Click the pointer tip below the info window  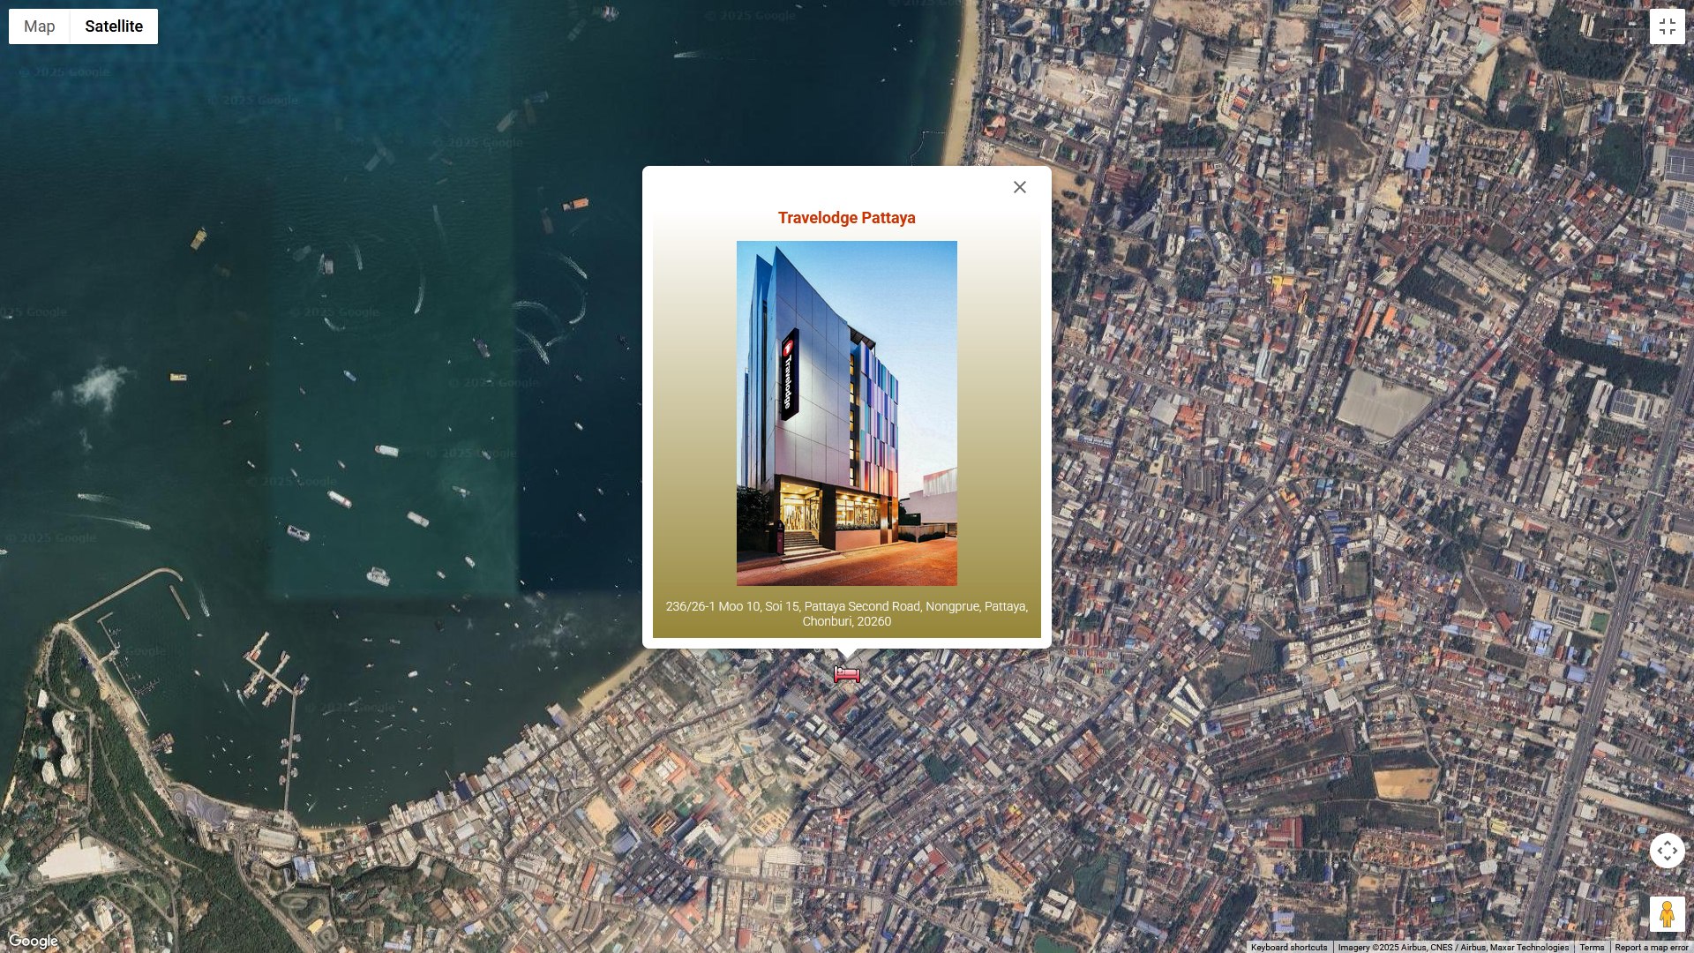pos(847,654)
